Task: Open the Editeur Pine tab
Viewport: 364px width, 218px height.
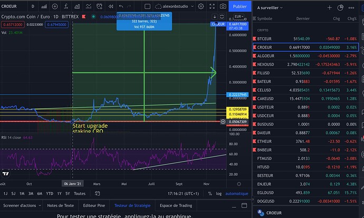Action: (94, 205)
